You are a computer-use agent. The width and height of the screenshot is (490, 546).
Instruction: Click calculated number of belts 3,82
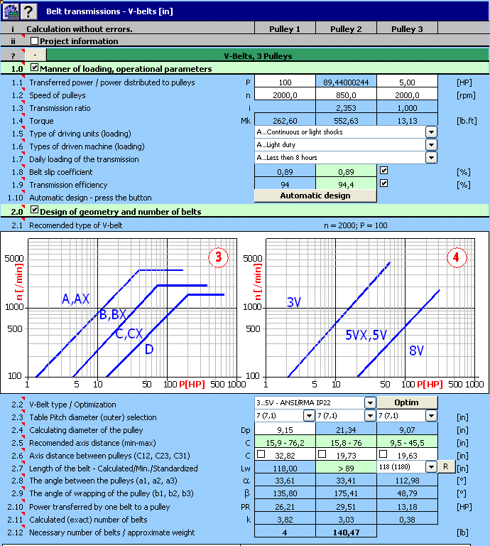coord(285,520)
